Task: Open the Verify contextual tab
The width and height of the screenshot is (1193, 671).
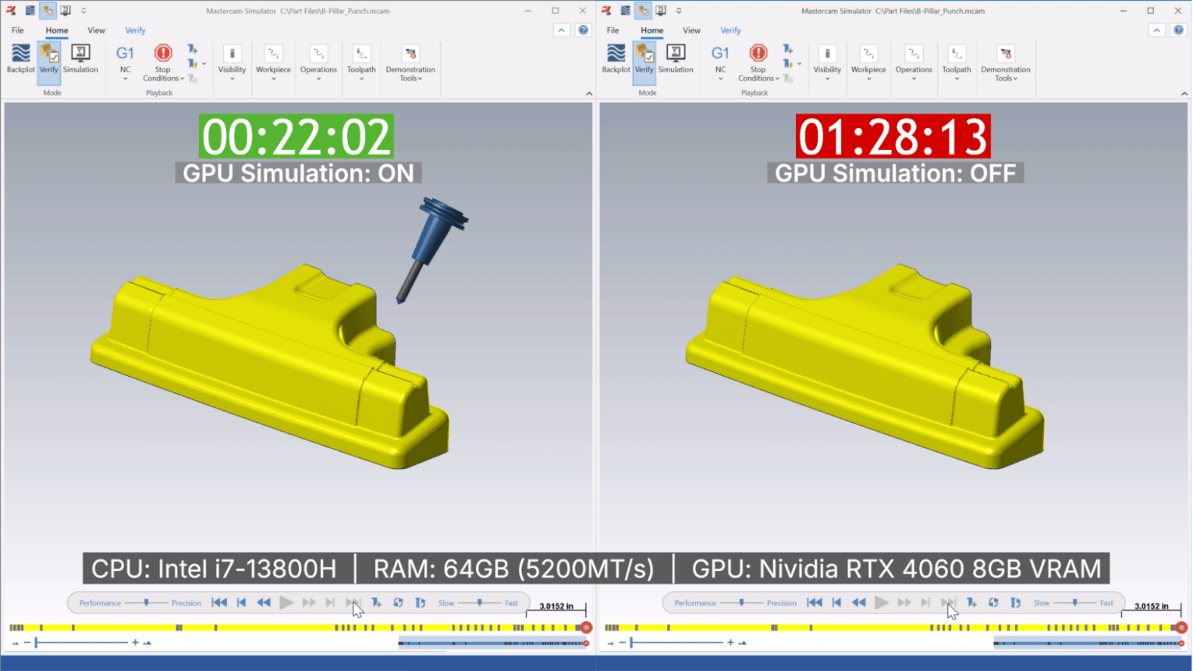Action: coord(134,30)
